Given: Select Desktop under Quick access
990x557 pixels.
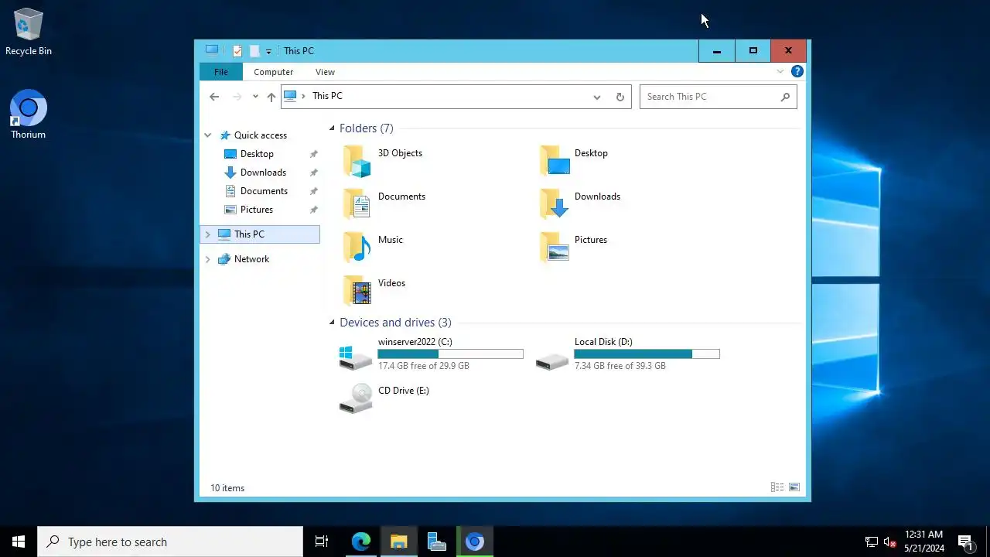Looking at the screenshot, I should point(257,154).
